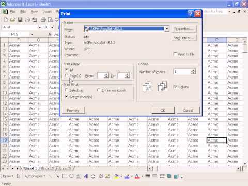Click the Cancel button

[188, 110]
